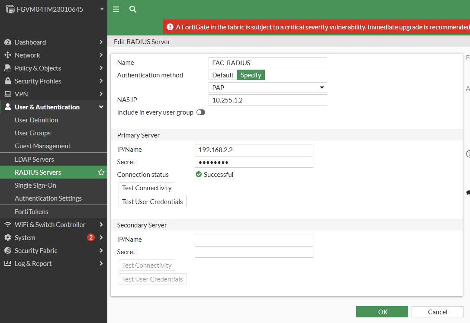Open the FGVM04TM23010645 device dropdown
This screenshot has height=323, width=470.
click(x=101, y=9)
